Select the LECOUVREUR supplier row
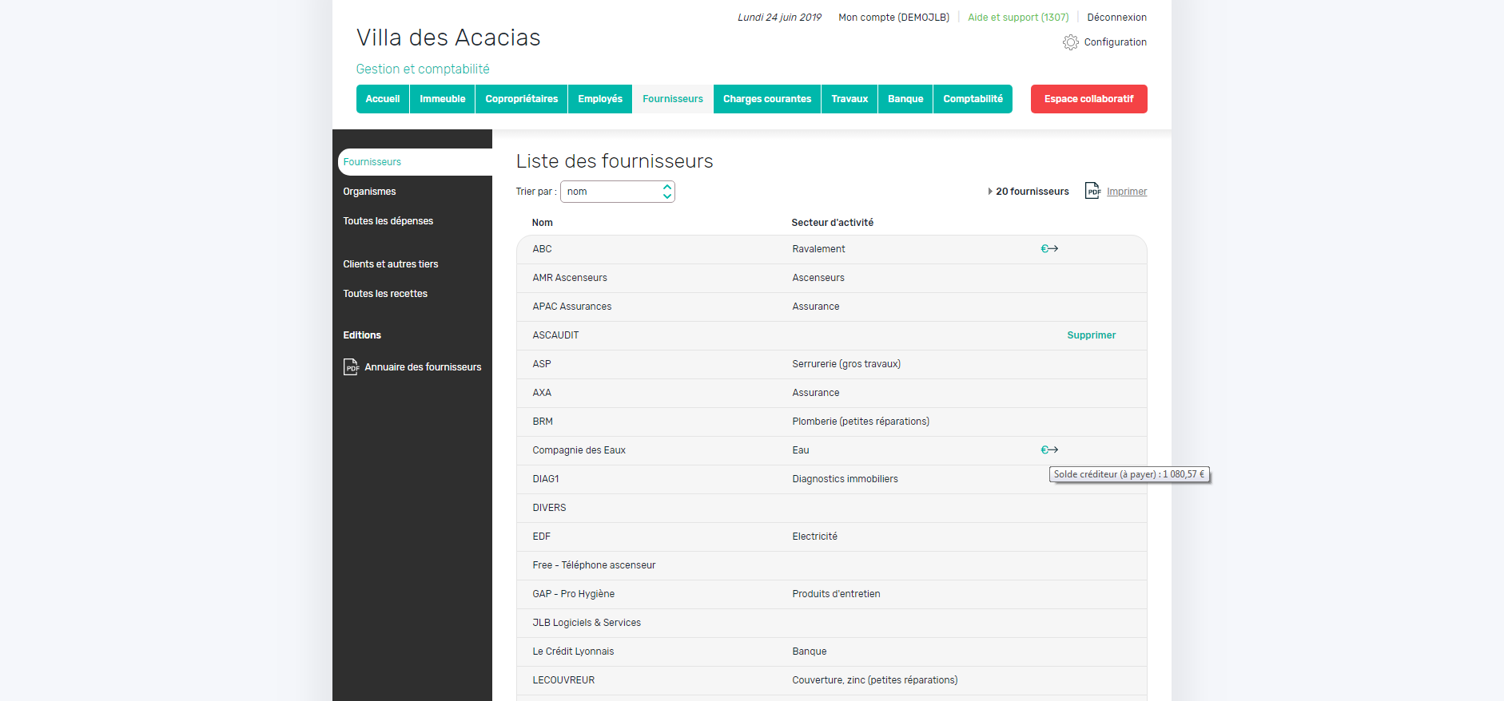The image size is (1504, 701). coord(832,680)
